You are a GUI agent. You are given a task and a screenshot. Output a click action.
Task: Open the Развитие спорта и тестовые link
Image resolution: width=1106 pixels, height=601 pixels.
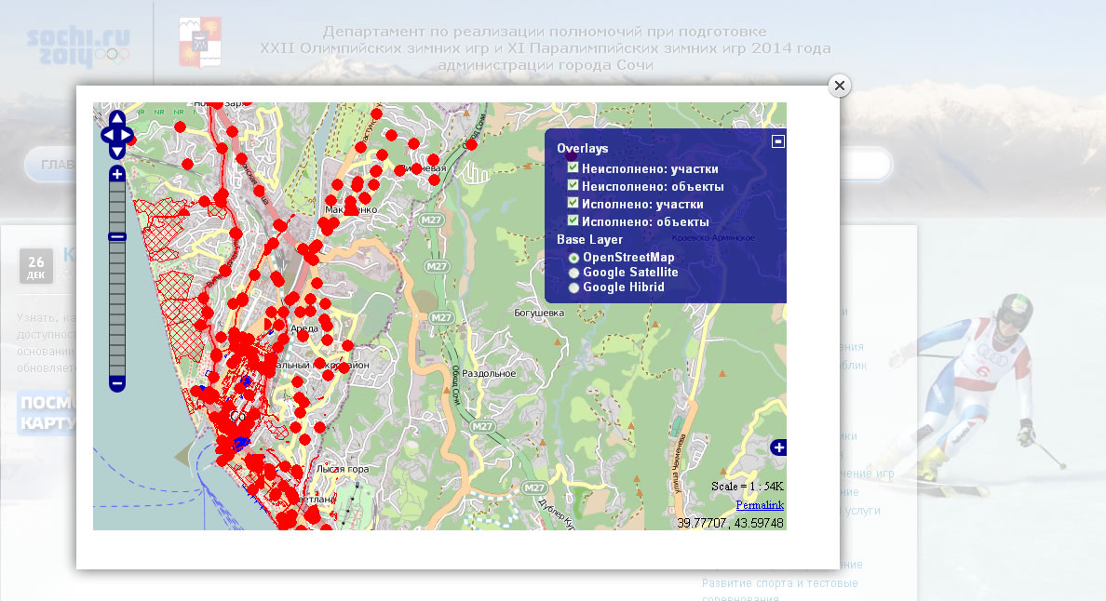tap(779, 583)
